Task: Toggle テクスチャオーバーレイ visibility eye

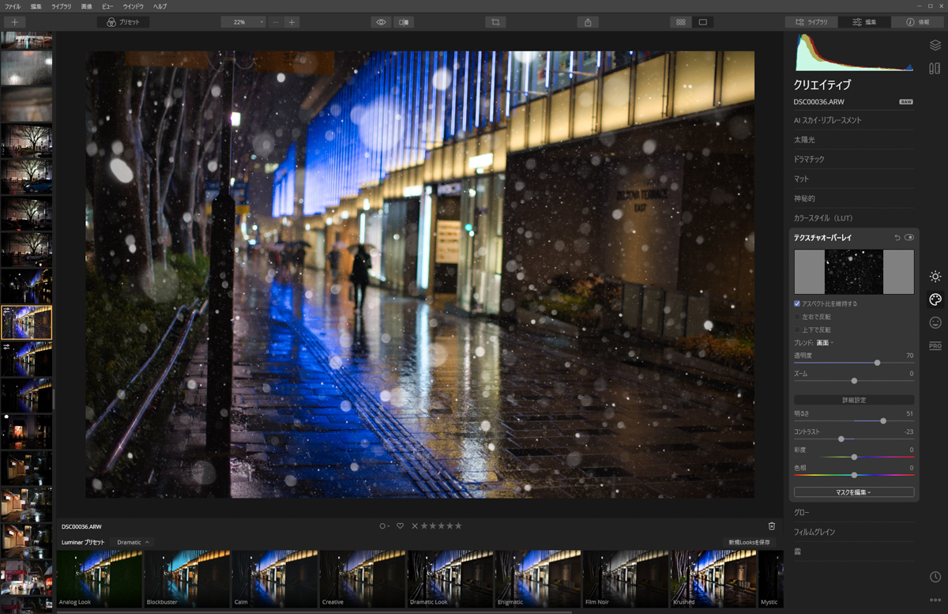Action: (x=909, y=237)
